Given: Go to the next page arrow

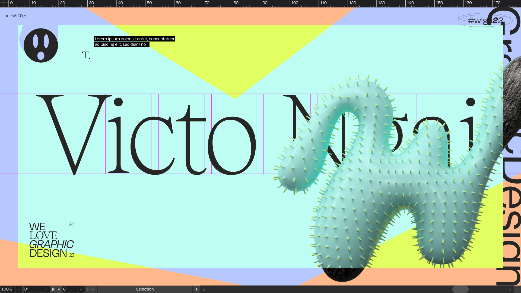Looking at the screenshot, I should click(x=88, y=289).
